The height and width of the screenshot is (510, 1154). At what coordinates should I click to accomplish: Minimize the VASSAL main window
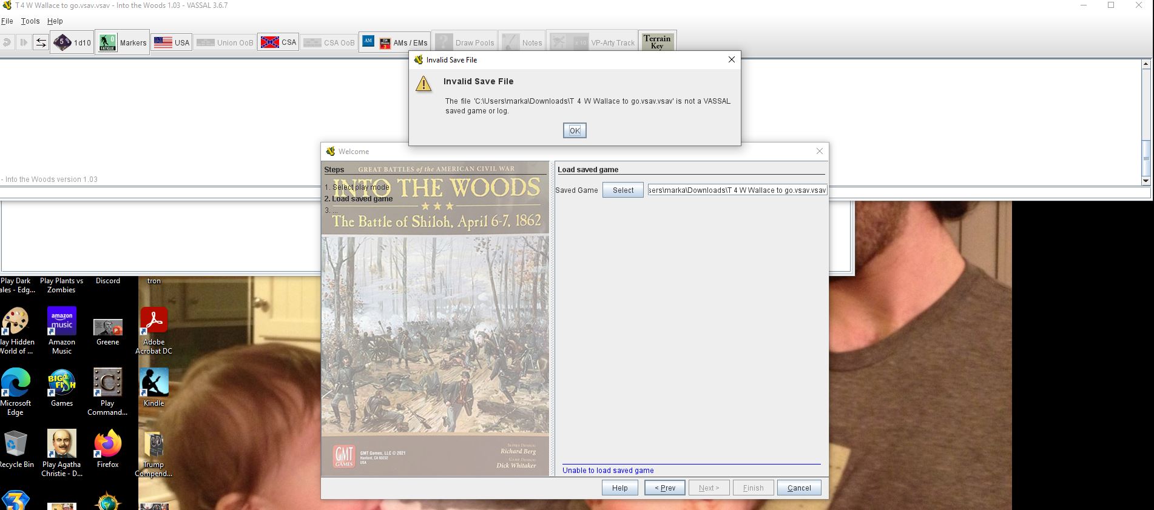pyautogui.click(x=1083, y=5)
